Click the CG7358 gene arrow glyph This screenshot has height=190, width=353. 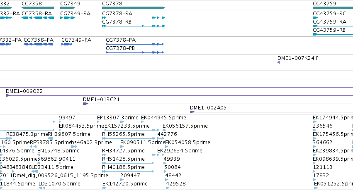point(38,8)
